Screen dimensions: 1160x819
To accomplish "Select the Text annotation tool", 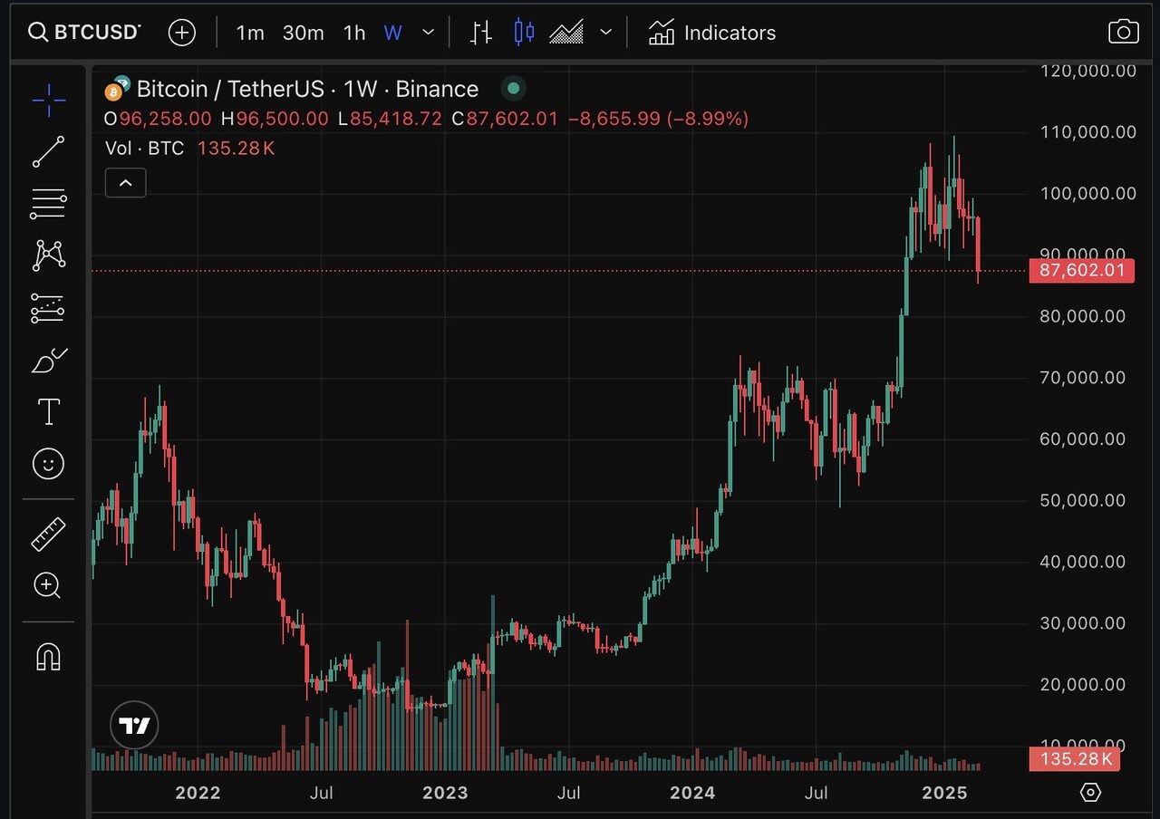I will click(48, 412).
